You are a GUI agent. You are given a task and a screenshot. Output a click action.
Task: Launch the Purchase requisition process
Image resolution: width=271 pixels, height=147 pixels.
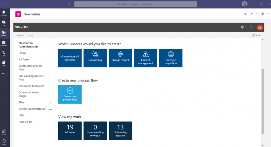pyautogui.click(x=171, y=58)
